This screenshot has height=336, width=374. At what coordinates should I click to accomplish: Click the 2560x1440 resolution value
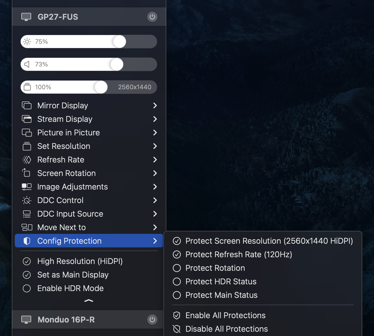click(x=135, y=87)
